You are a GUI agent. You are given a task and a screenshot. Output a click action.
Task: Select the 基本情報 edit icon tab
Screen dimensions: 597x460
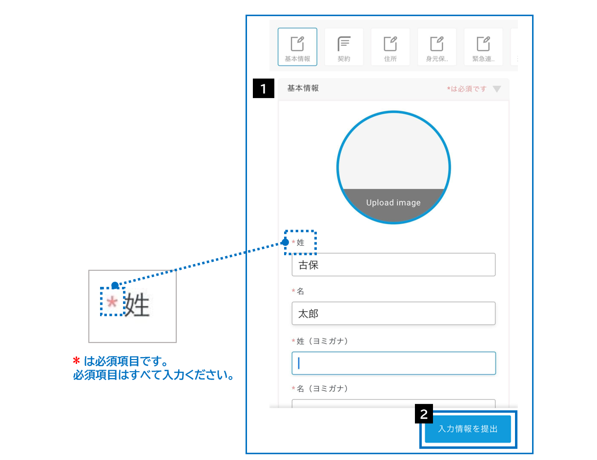[x=297, y=47]
